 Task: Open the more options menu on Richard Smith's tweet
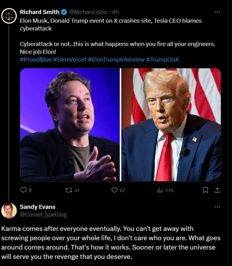point(217,11)
